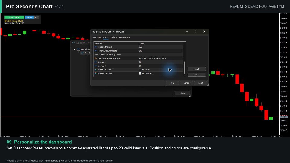Screen dimensions: 290x163
Task: Click the InpDashTxtColor variable name
Action: [x=105, y=73]
